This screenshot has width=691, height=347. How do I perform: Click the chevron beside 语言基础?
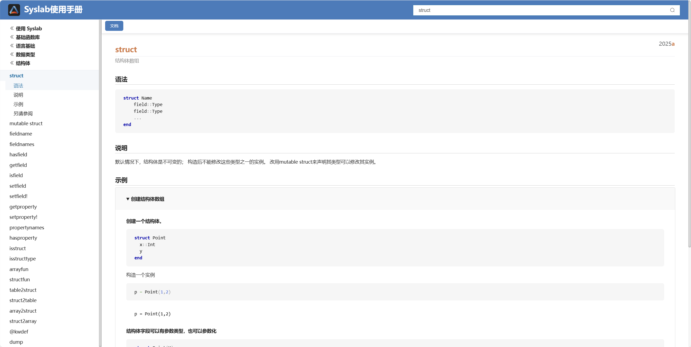click(12, 45)
